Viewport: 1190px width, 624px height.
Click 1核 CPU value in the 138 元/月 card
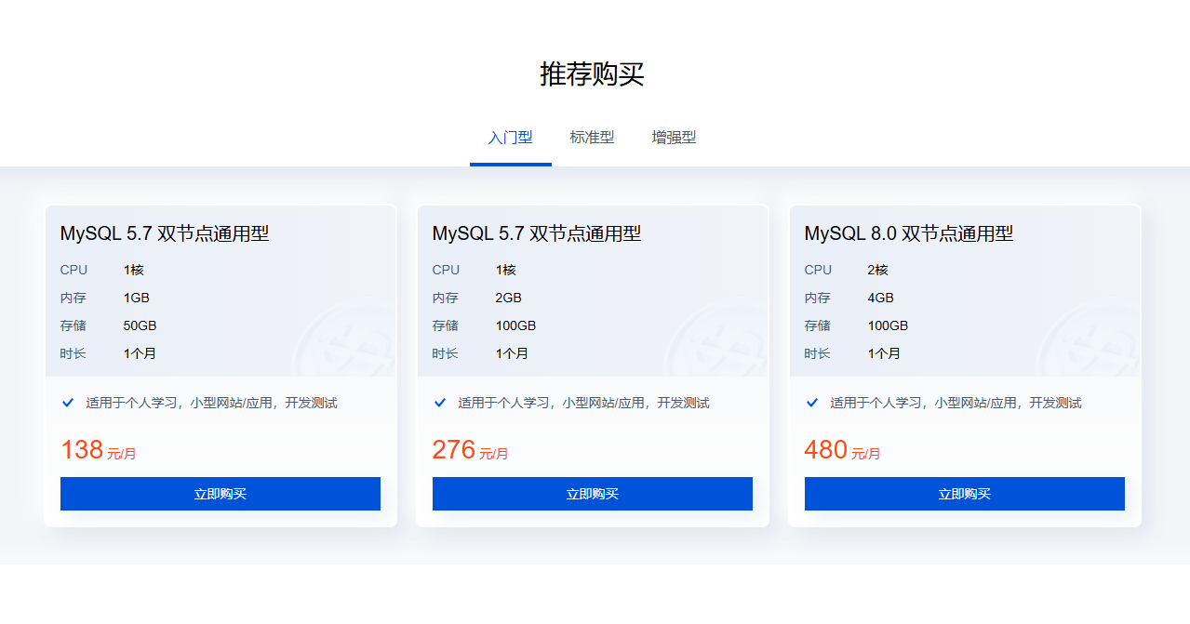click(x=134, y=270)
